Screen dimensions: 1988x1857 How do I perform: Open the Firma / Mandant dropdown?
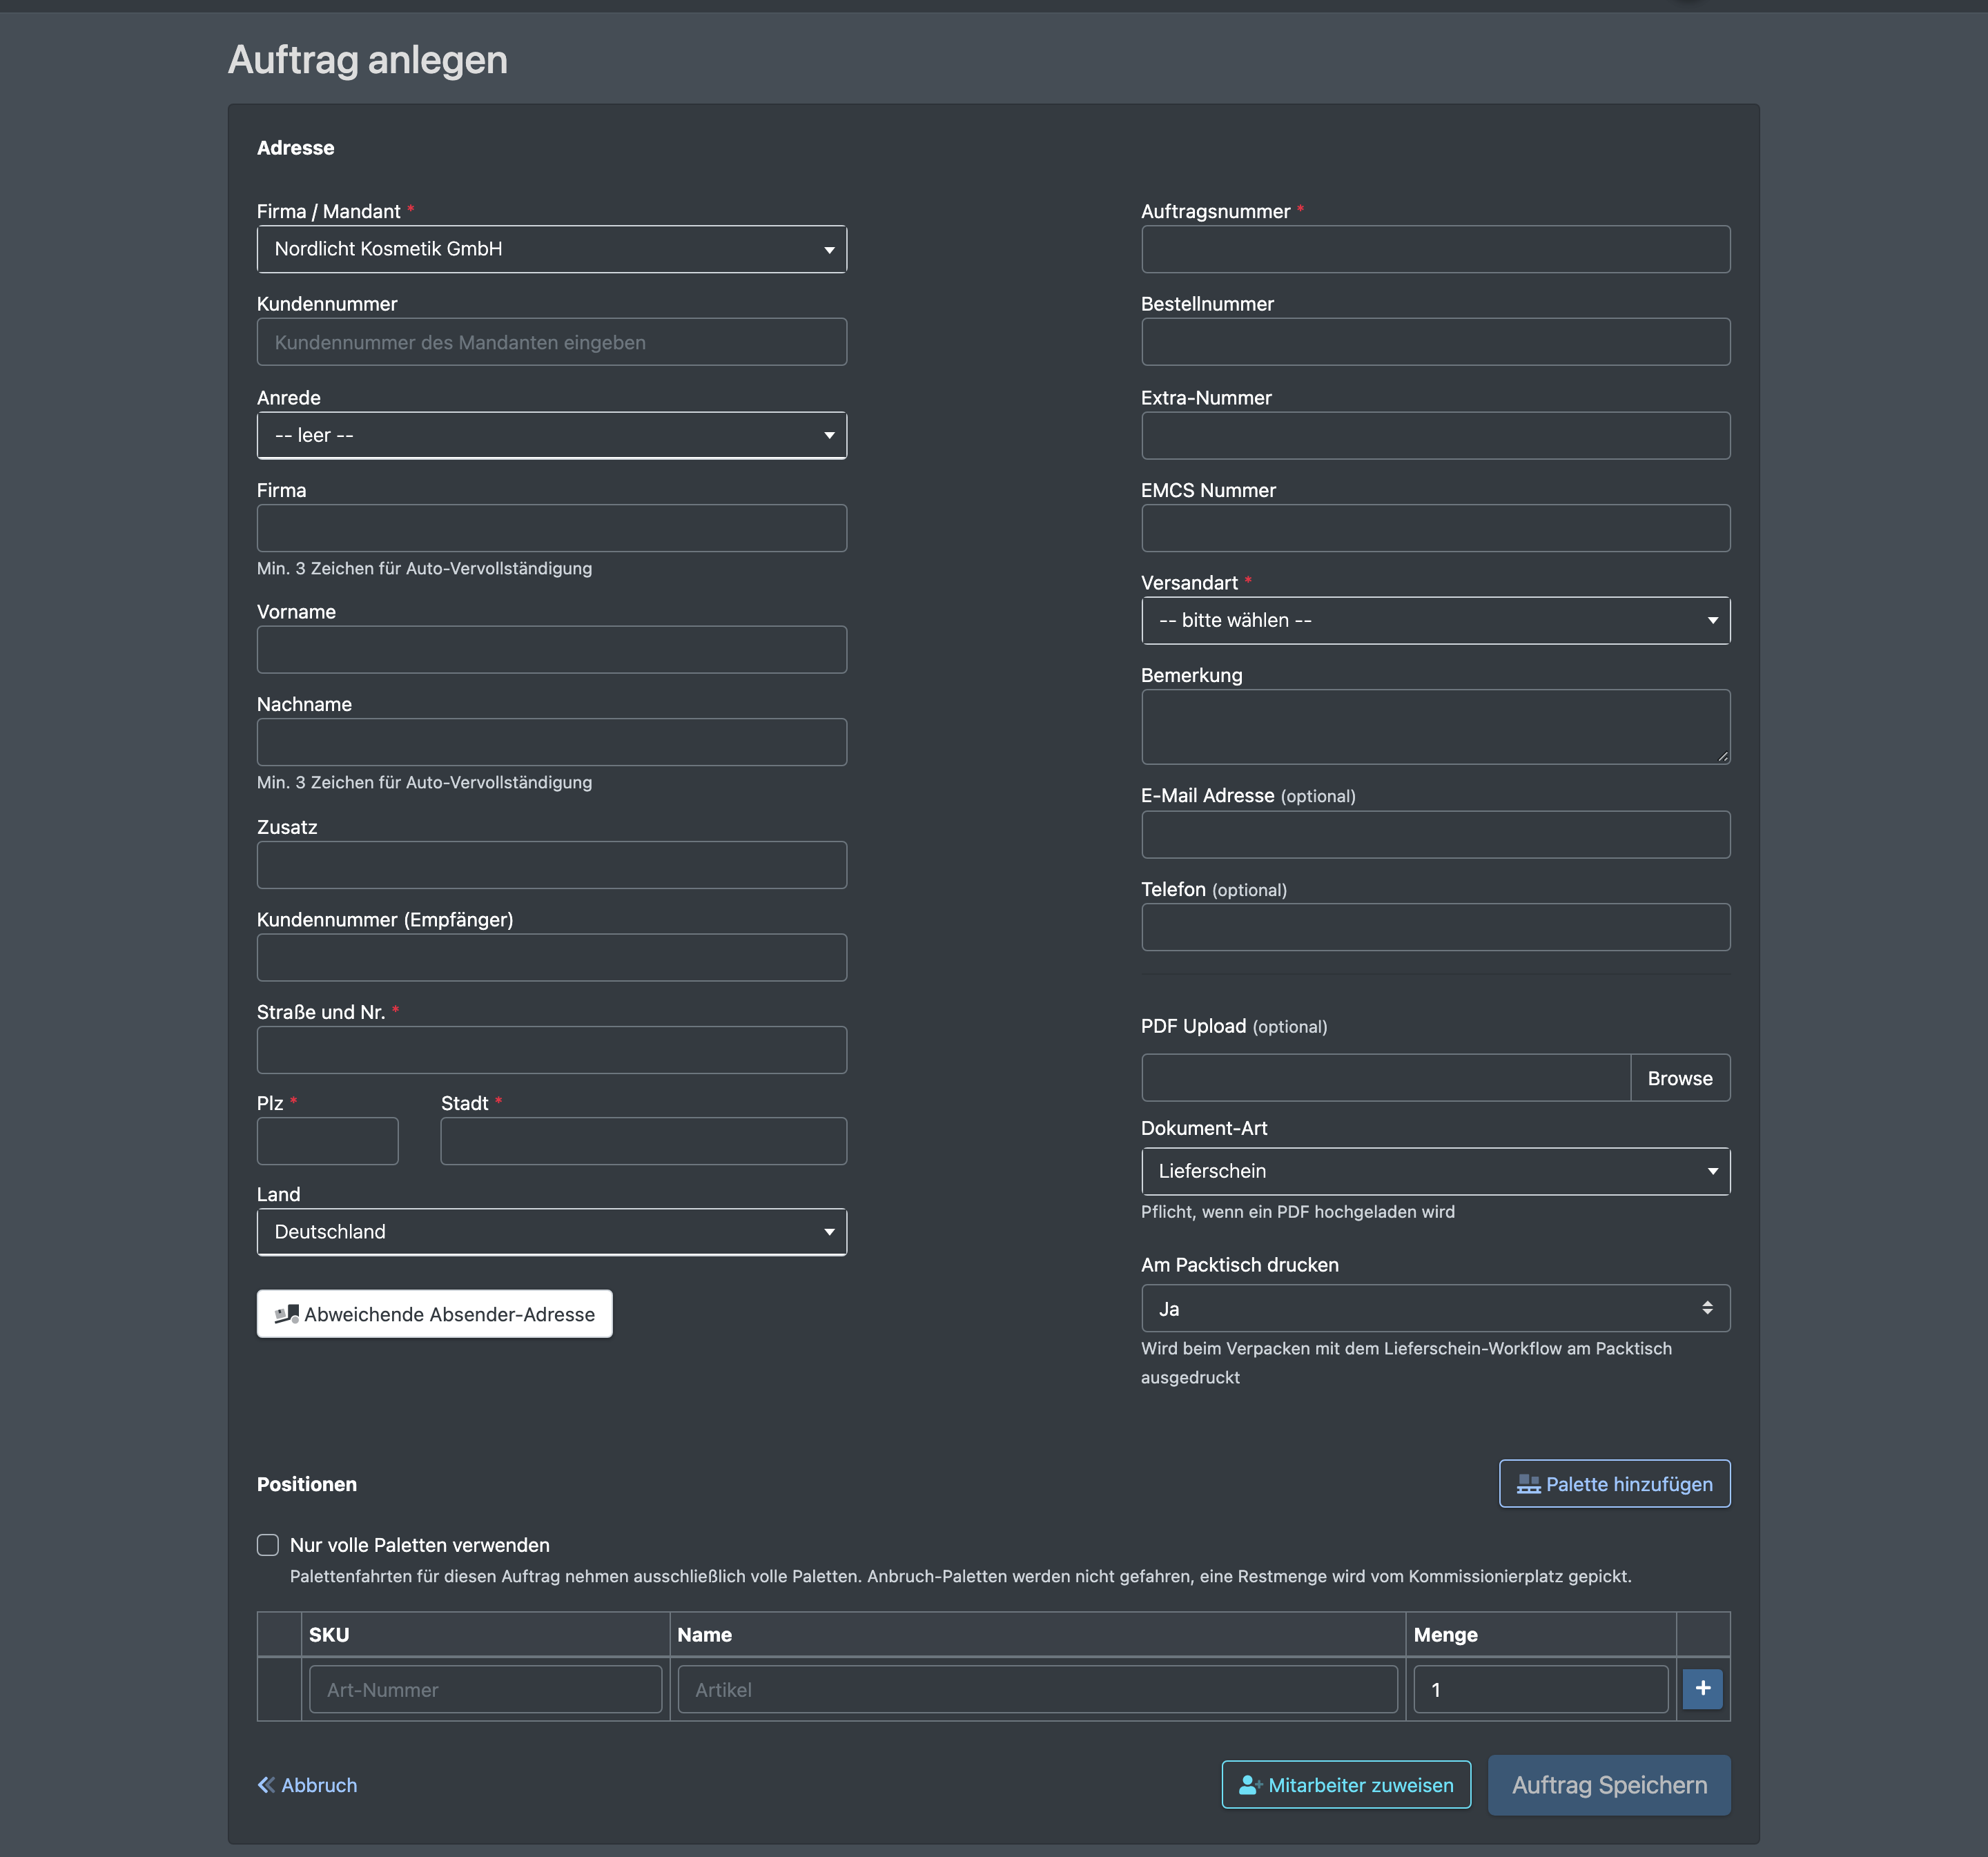[x=552, y=249]
